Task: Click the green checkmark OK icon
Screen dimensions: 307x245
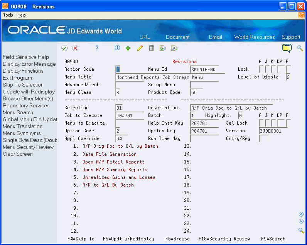Action: (x=64, y=48)
